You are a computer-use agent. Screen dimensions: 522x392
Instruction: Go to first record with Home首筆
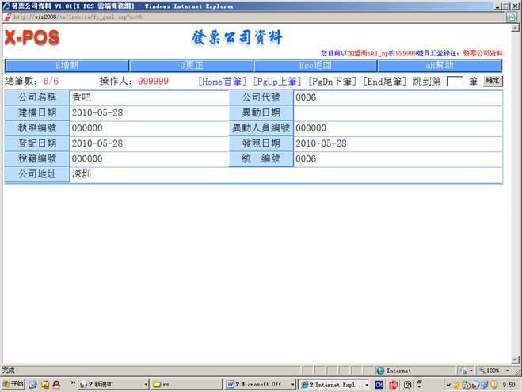pyautogui.click(x=223, y=81)
